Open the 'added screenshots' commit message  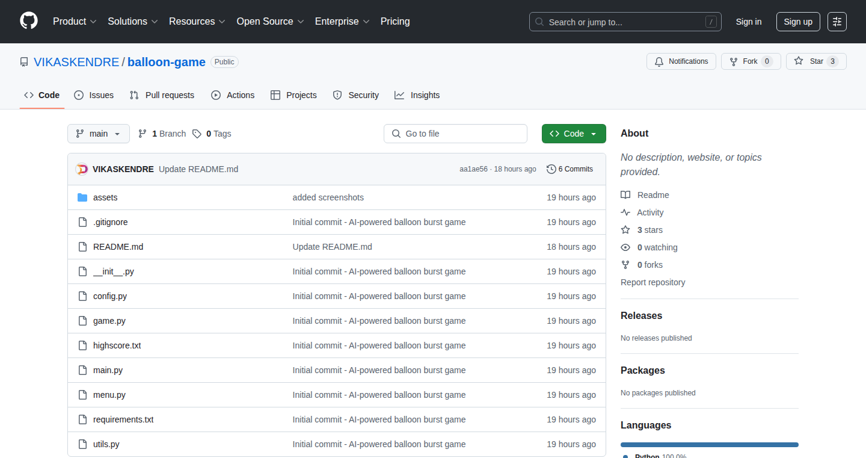[x=328, y=197]
